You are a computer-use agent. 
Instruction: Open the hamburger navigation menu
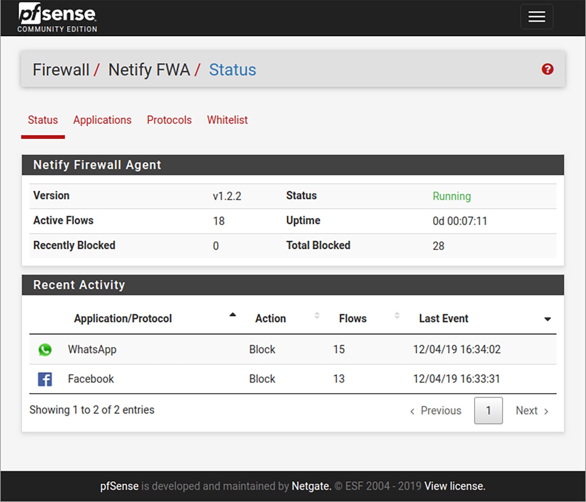(536, 17)
